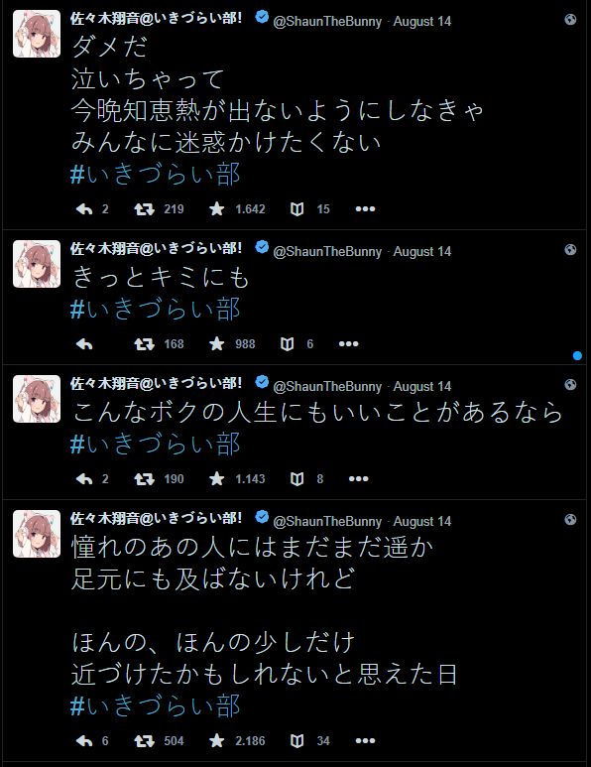Retweet the first tweet with 219 retweets
The height and width of the screenshot is (767, 591).
point(144,209)
